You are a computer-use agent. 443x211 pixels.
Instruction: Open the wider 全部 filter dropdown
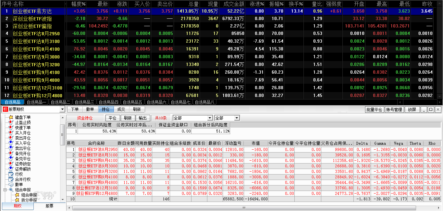click(x=210, y=118)
